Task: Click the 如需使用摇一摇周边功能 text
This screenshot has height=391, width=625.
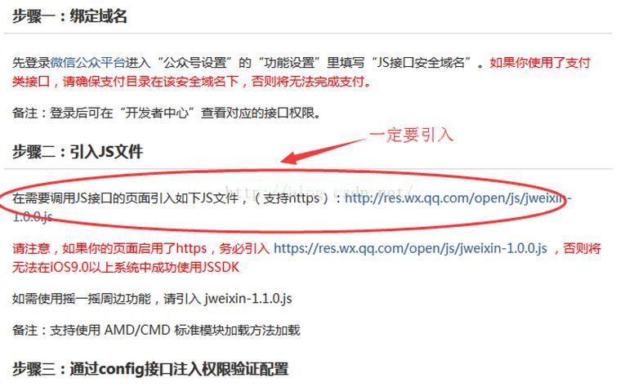Action: tap(82, 299)
